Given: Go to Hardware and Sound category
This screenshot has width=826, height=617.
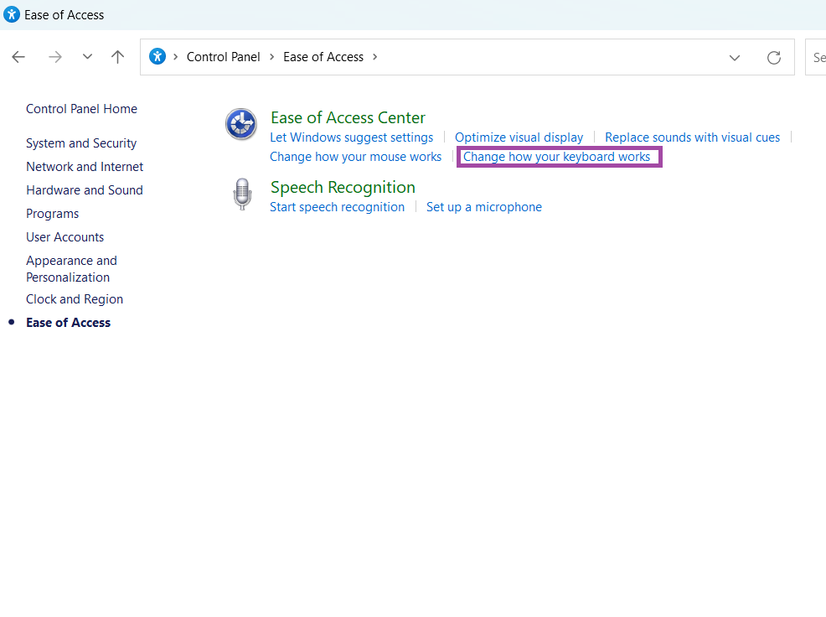Looking at the screenshot, I should click(x=85, y=190).
